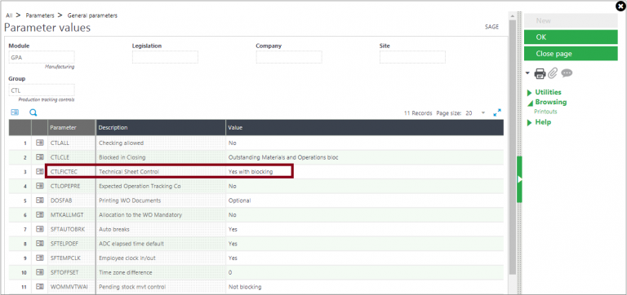Select the 'Employee clock in/out' cell

[x=161, y=258]
